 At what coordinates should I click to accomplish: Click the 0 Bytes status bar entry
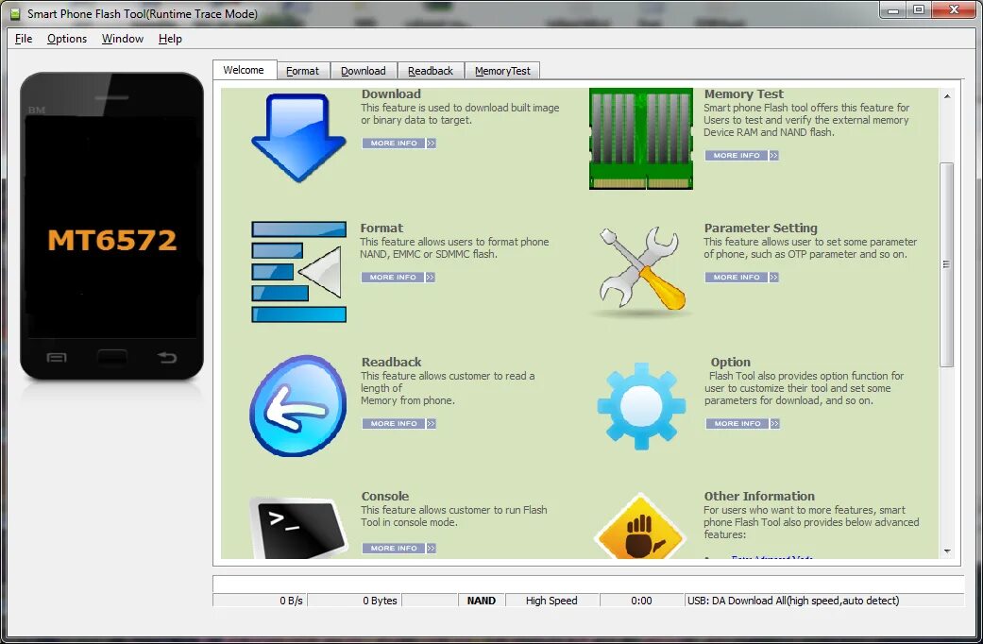pos(355,601)
